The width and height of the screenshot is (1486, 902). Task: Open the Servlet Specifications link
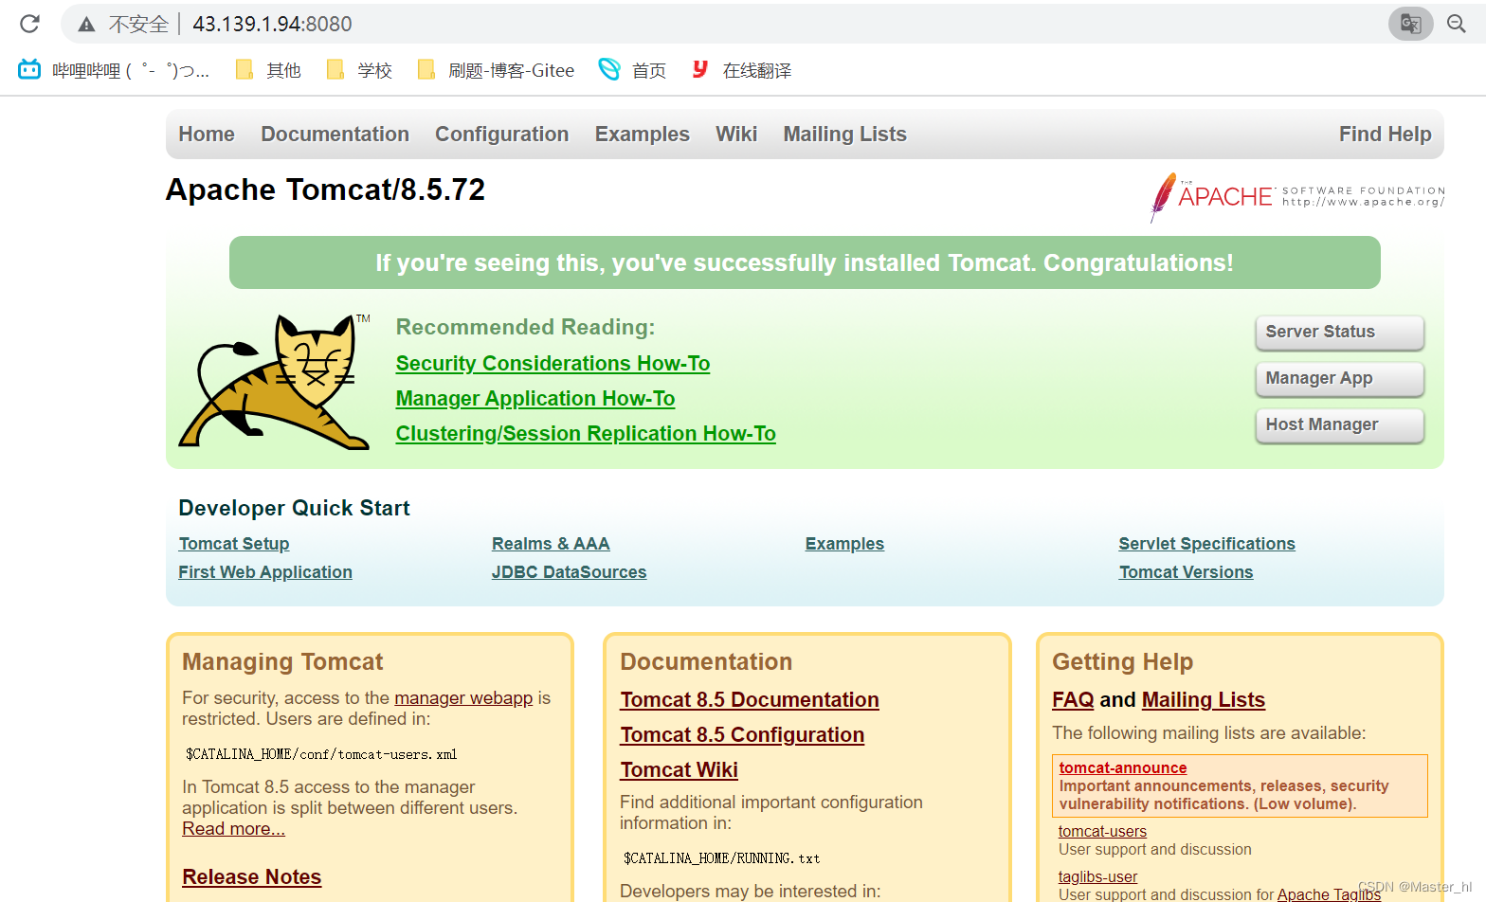[1206, 544]
